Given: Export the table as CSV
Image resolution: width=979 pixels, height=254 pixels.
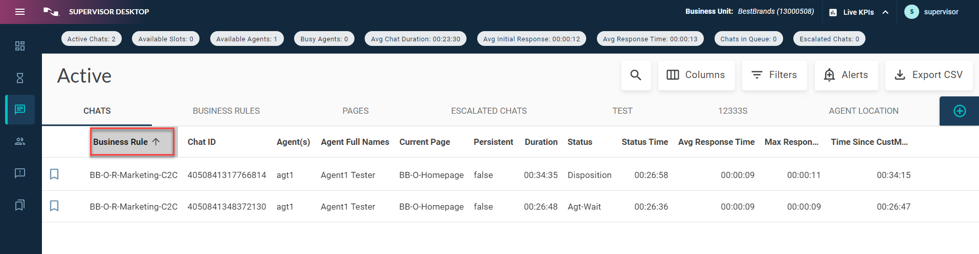Looking at the screenshot, I should (x=929, y=75).
